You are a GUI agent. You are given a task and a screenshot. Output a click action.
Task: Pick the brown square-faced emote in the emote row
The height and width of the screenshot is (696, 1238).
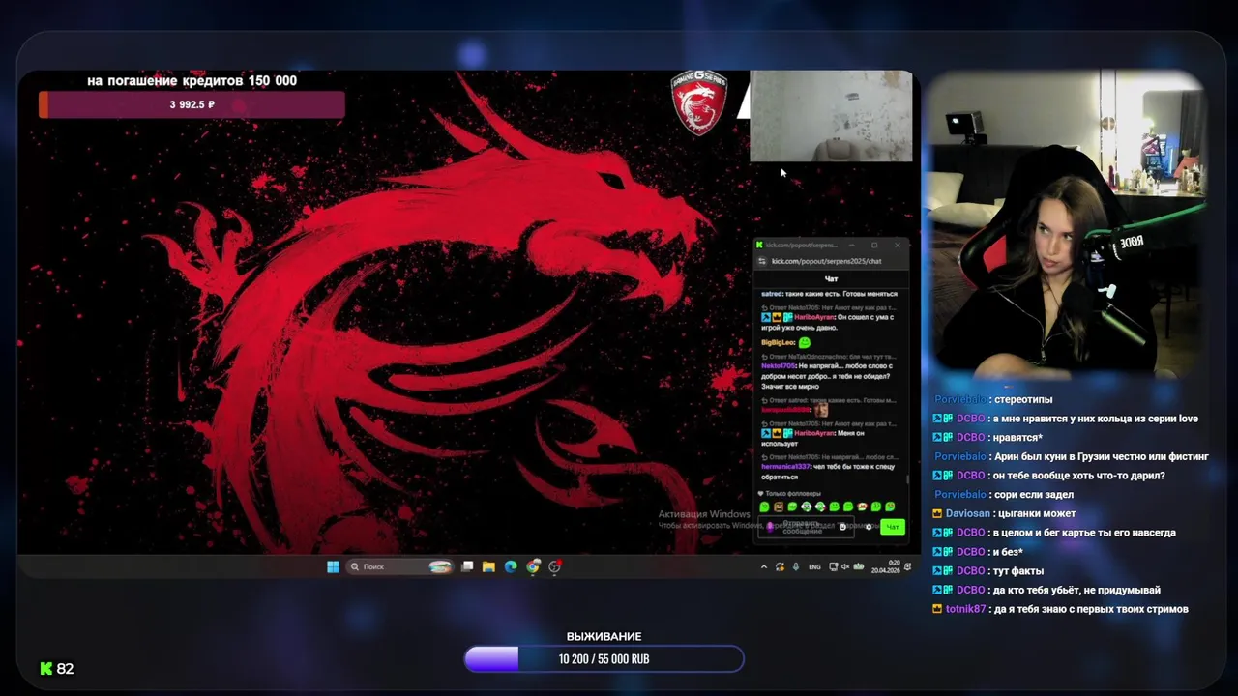(779, 507)
